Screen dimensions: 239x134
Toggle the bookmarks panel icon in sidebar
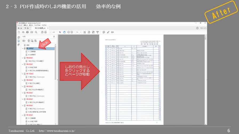pyautogui.click(x=19, y=41)
